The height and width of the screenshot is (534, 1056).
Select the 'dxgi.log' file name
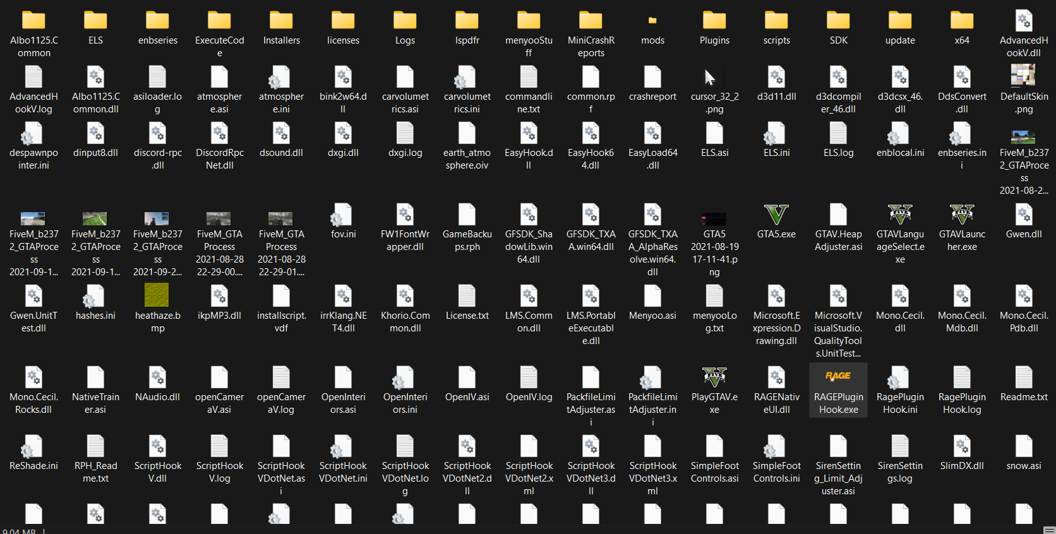coord(405,153)
